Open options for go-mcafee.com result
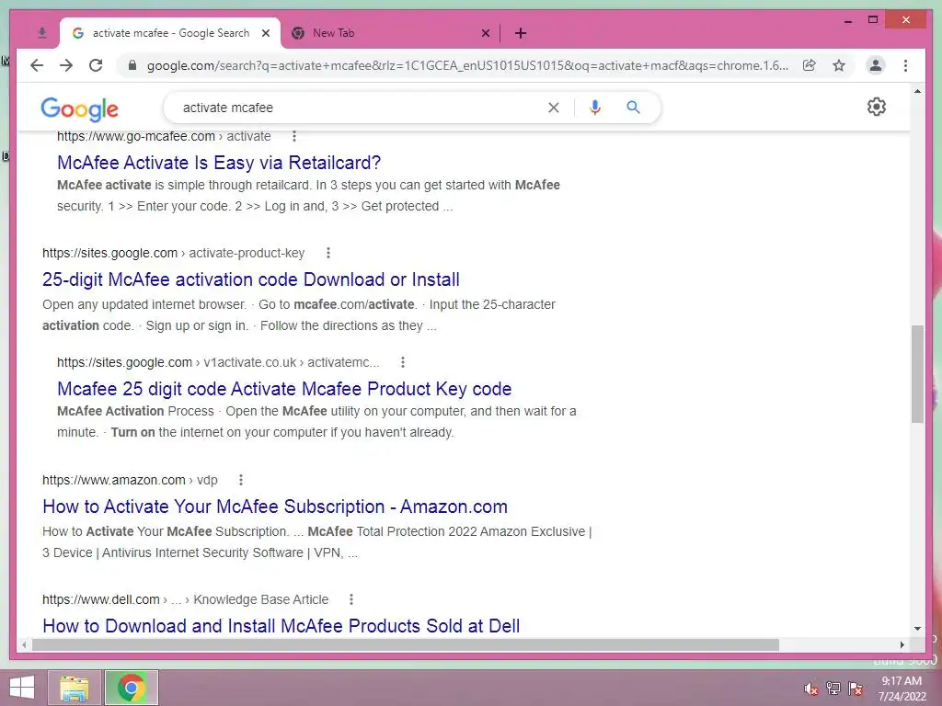 (294, 136)
